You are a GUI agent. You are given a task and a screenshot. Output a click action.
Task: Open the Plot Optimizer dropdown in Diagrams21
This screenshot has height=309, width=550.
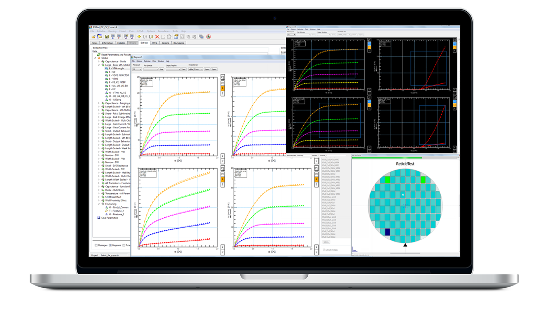[151, 69]
